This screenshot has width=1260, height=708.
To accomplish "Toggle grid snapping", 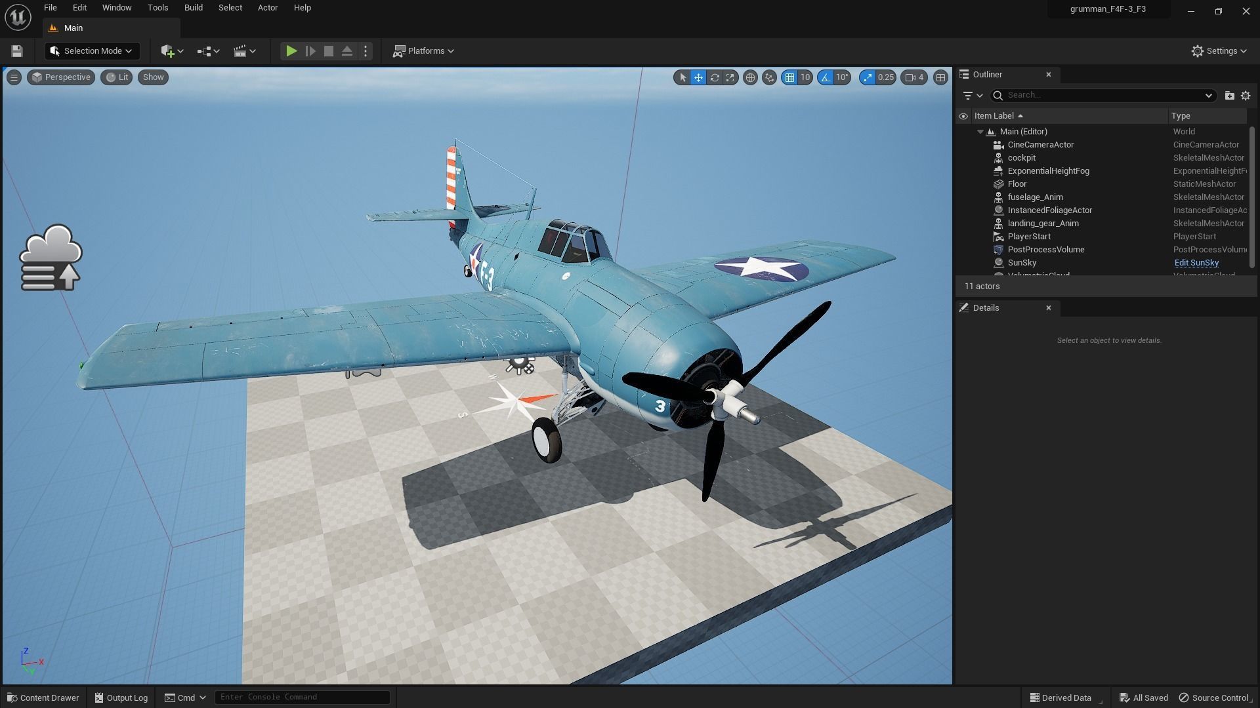I will [x=789, y=77].
